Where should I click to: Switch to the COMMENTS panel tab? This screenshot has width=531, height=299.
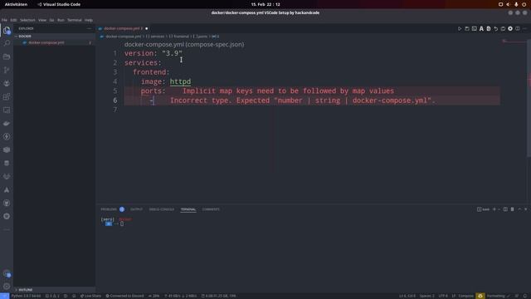(211, 209)
